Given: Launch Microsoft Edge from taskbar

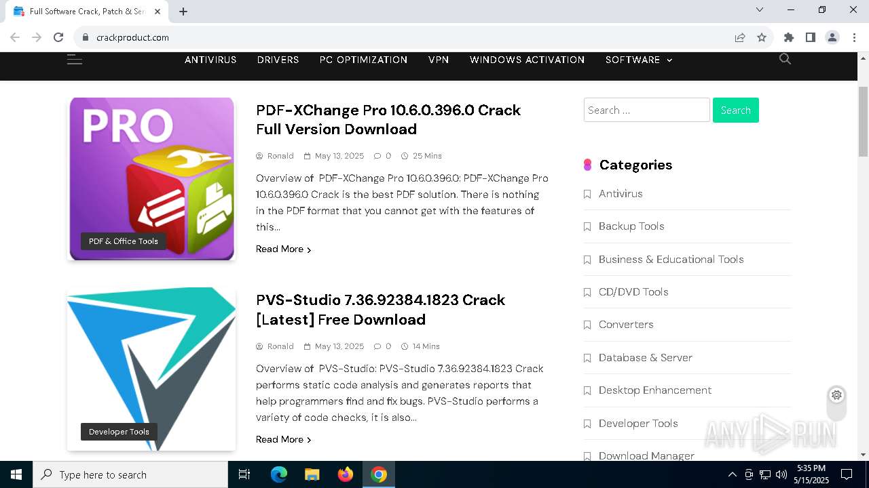Looking at the screenshot, I should coord(279,474).
